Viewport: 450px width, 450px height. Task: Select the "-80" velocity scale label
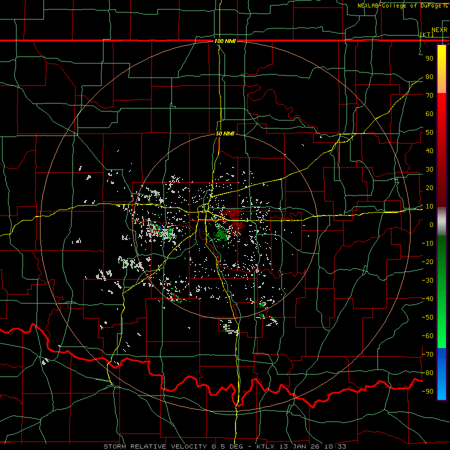(x=427, y=373)
